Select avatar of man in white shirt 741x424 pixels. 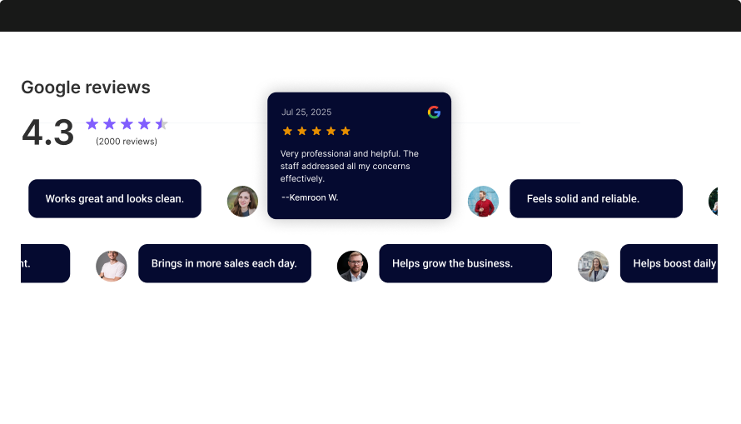(111, 266)
